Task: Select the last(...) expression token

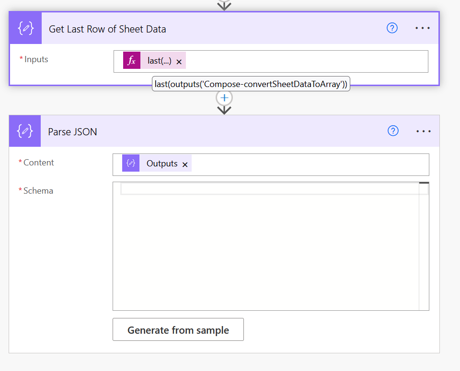Action: pyautogui.click(x=159, y=61)
